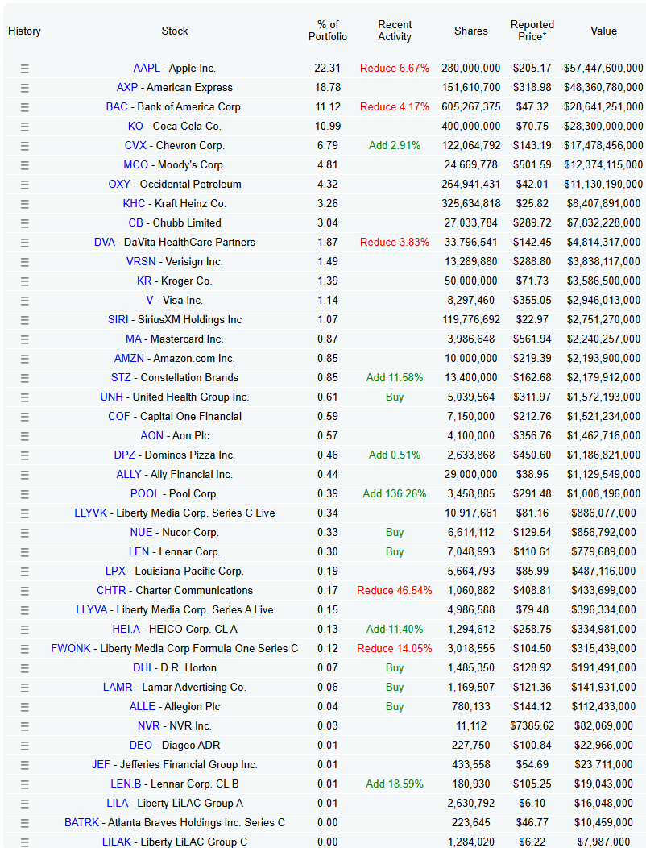The image size is (646, 848).
Task: Open history icon for Charter Communications row
Action: (x=24, y=591)
